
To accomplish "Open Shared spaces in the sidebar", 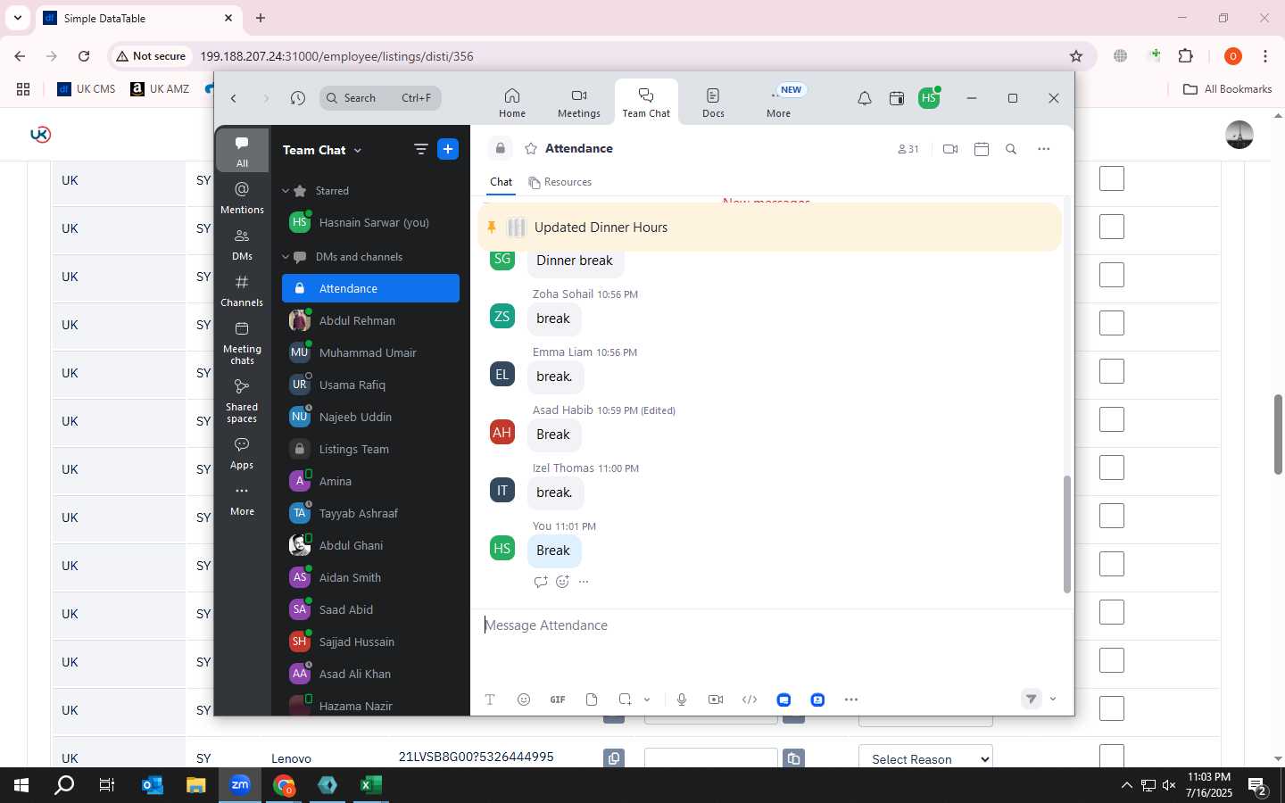I will [x=242, y=401].
